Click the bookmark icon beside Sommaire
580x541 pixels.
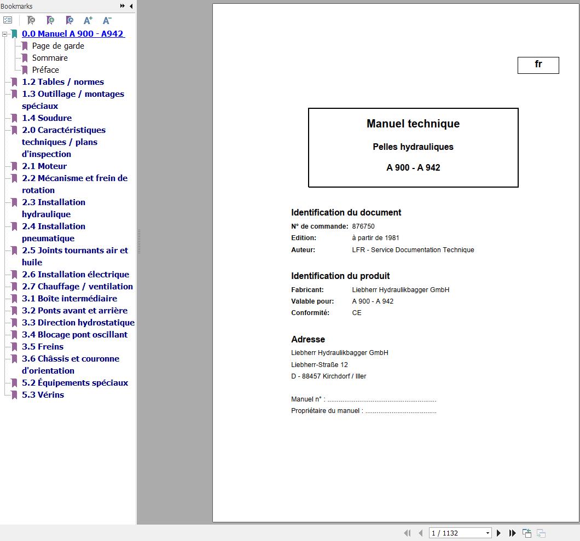25,58
